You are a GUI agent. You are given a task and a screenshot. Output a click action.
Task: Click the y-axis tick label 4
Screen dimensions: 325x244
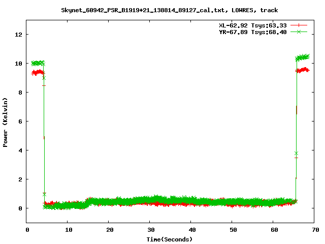(20, 150)
